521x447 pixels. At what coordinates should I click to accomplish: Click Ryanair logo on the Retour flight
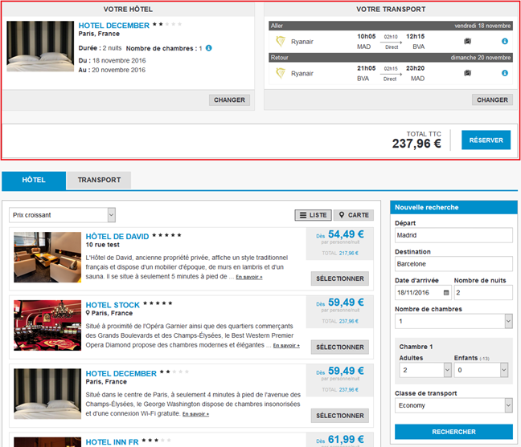pos(281,73)
